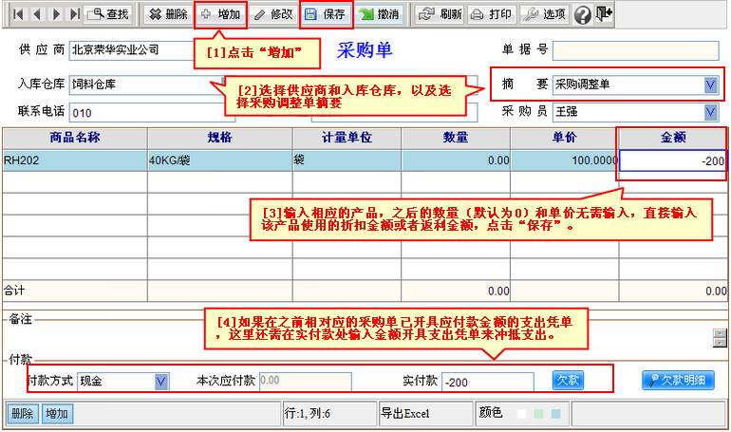Viewport: 731px width, 432px height.
Task: Expand the 摘要 dropdown showing 采购调整单
Action: 711,85
